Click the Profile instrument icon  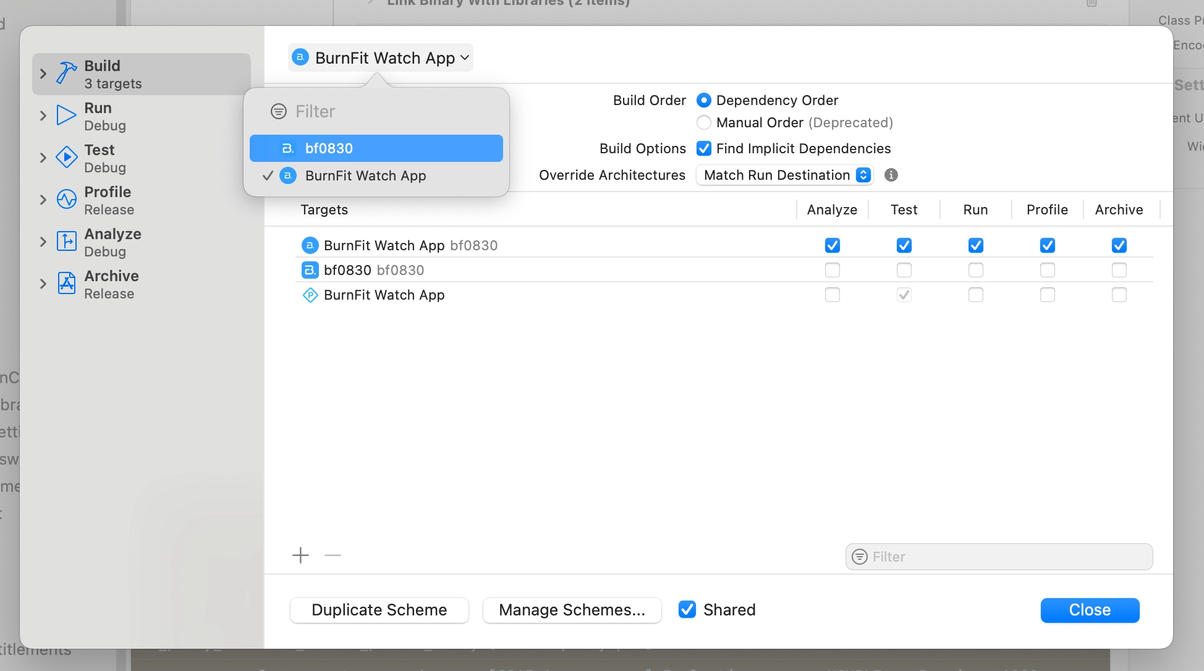click(x=66, y=199)
